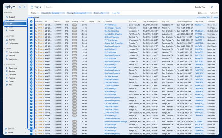Click the Engine Mode icon in sidebar

point(7,52)
